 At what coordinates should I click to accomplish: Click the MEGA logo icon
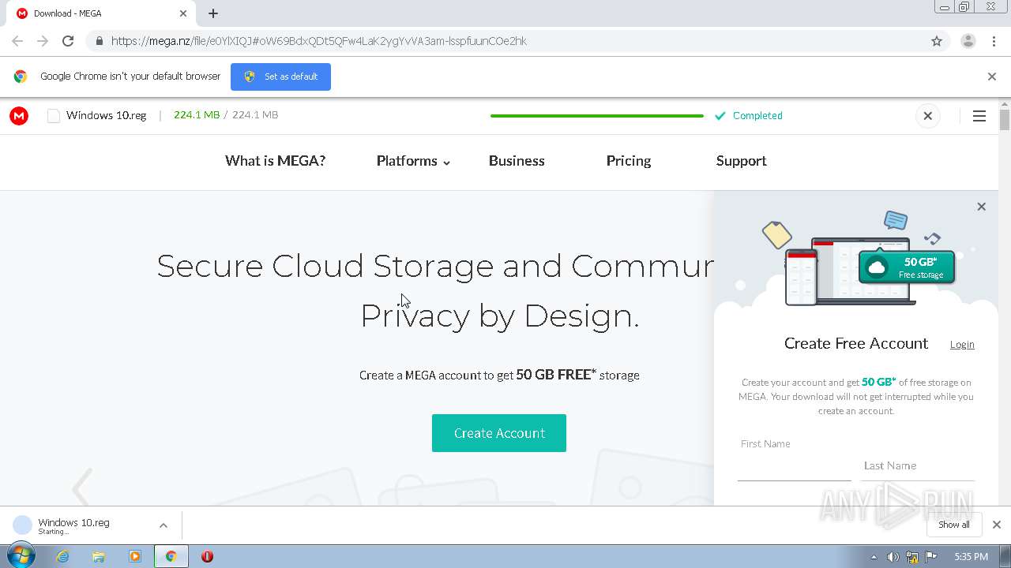pyautogui.click(x=19, y=116)
